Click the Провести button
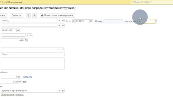Image resolution: width=173 pixels, height=97 pixels. [16, 15]
